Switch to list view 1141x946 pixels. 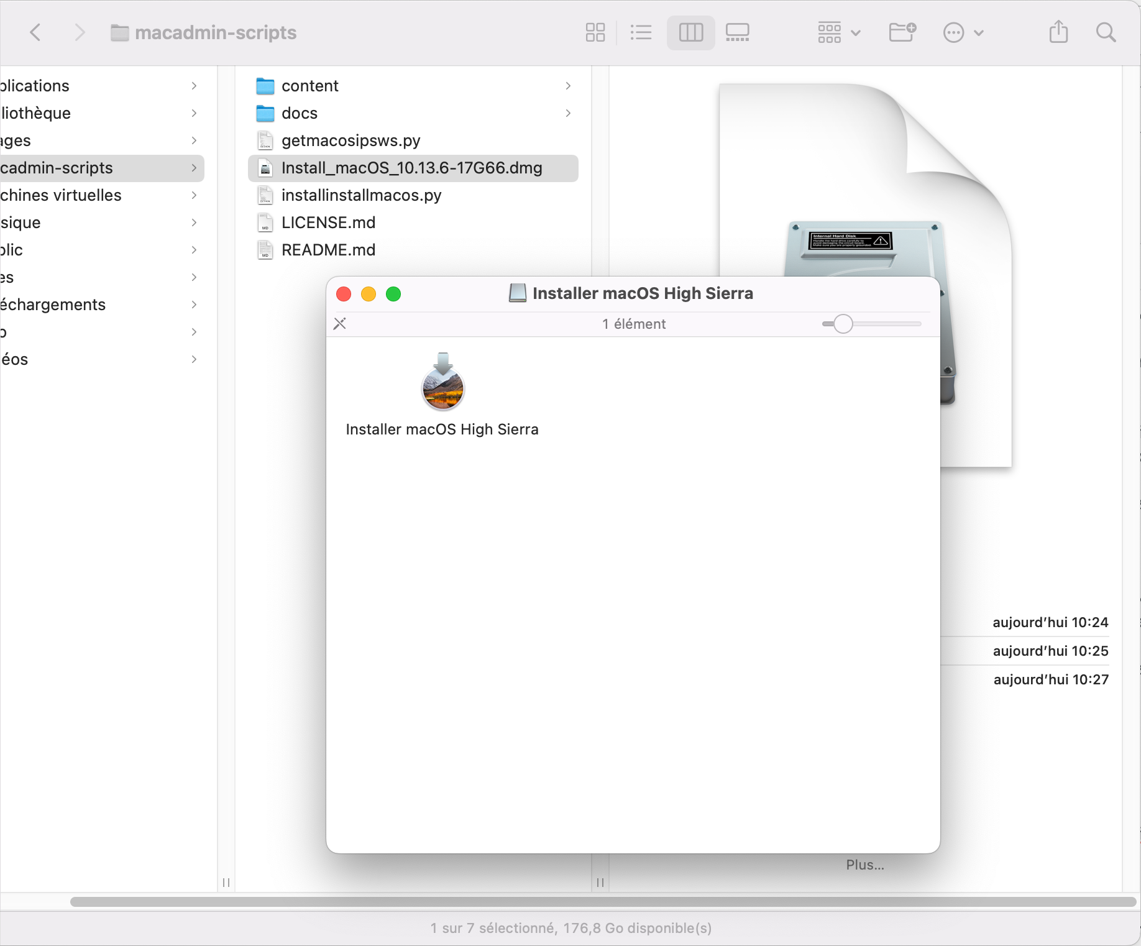tap(641, 32)
